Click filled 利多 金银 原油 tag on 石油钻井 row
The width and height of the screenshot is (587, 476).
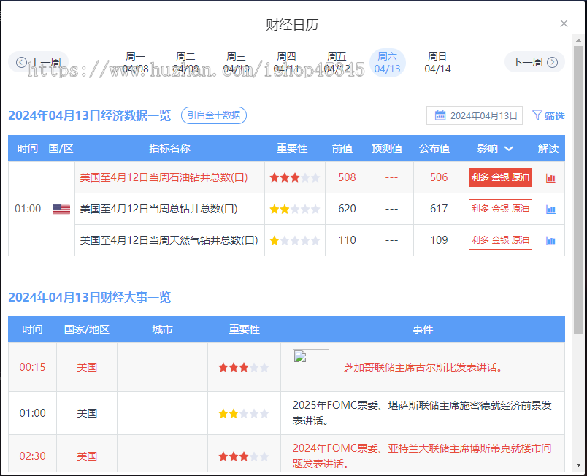click(x=501, y=177)
